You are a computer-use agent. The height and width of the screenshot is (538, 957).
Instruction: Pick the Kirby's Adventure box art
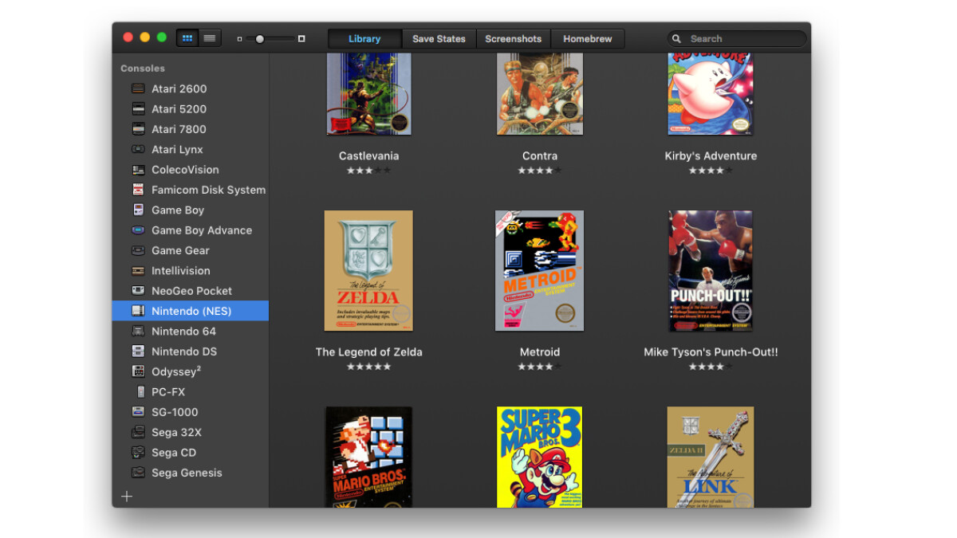point(711,94)
